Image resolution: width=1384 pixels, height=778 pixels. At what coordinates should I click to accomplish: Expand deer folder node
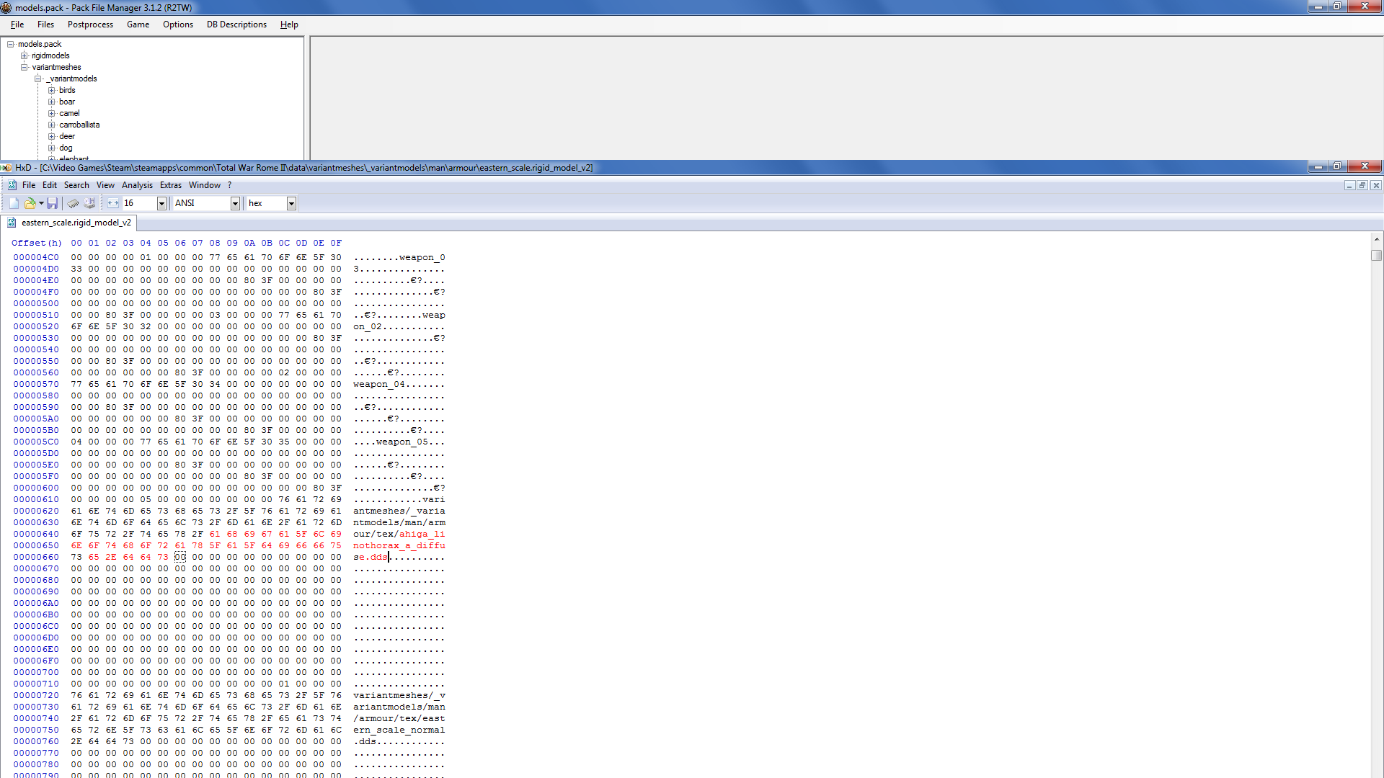point(51,136)
